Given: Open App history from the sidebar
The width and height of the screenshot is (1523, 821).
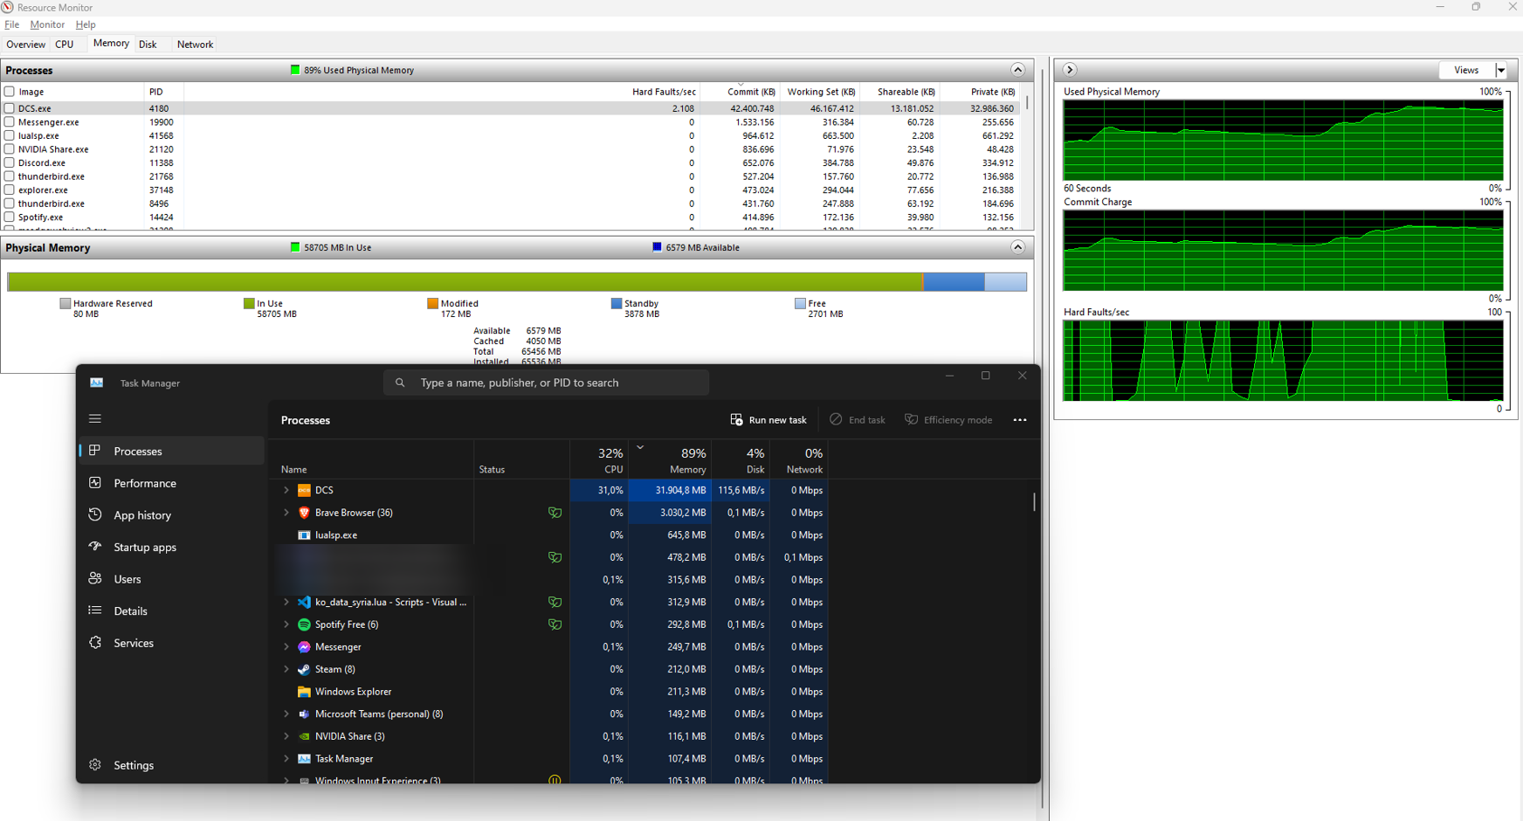Looking at the screenshot, I should pos(142,515).
